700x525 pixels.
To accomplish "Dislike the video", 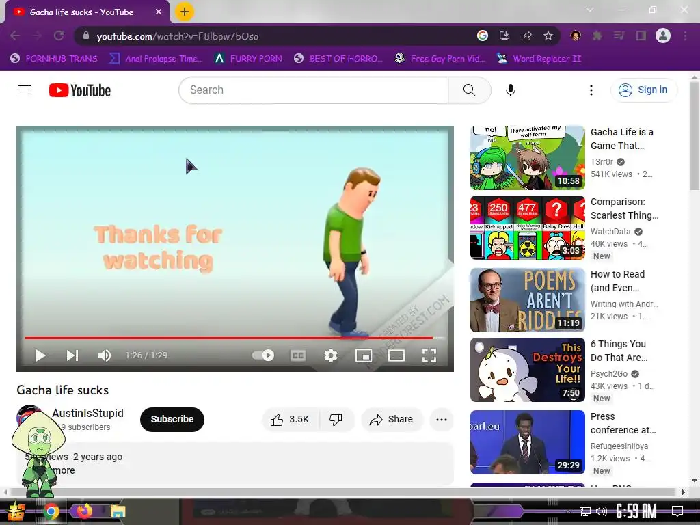I will point(336,419).
